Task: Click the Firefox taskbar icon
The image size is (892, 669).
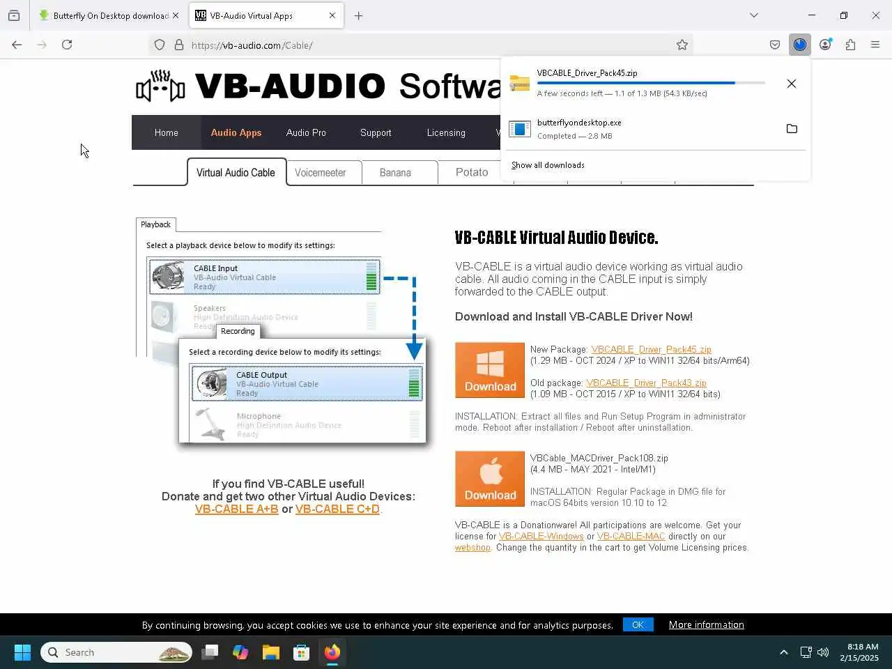Action: pos(332,652)
